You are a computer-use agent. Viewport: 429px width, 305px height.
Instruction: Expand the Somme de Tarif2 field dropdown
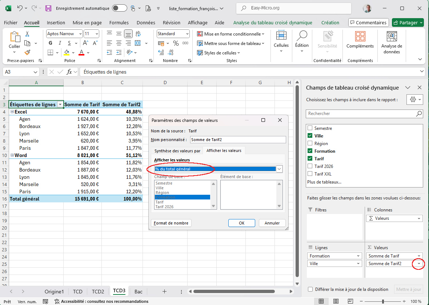pos(419,264)
